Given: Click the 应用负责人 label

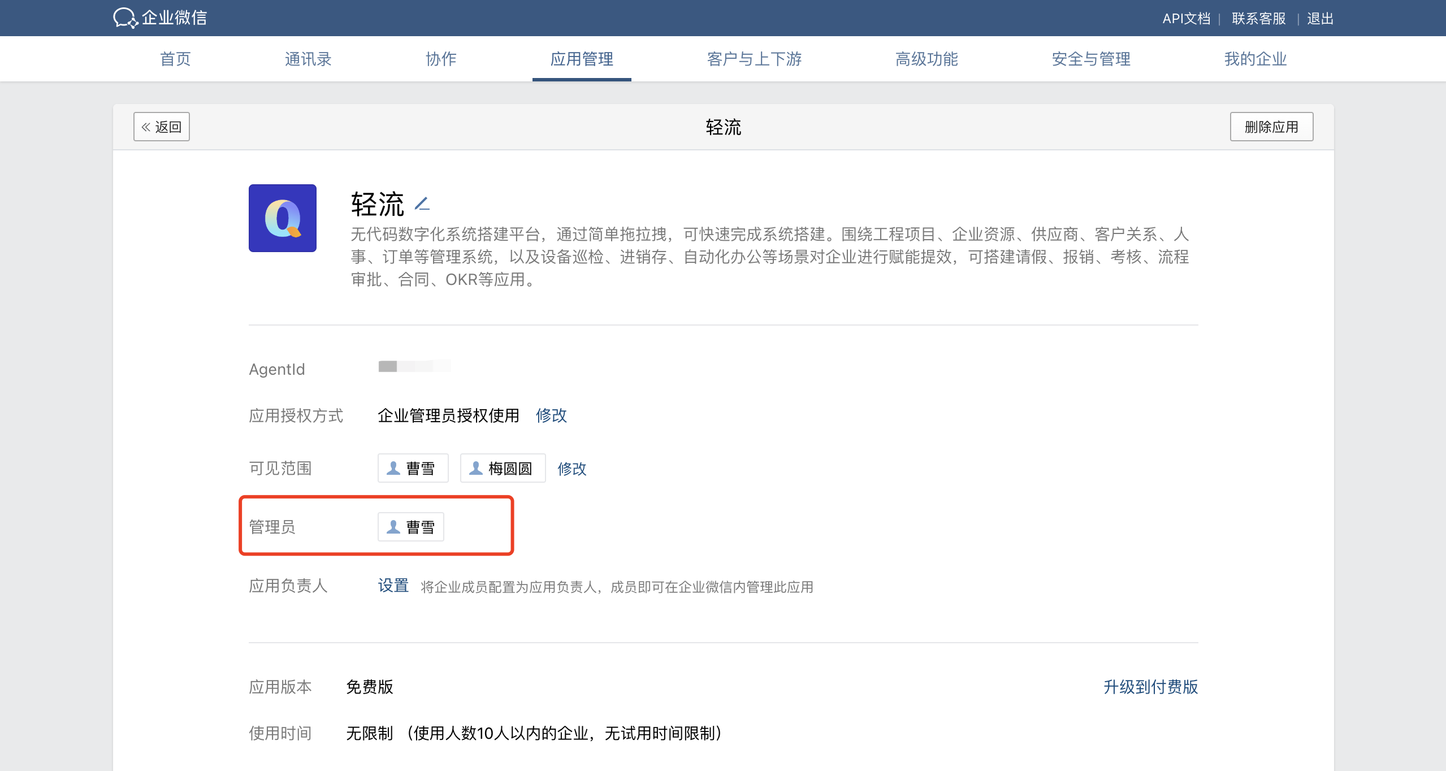Looking at the screenshot, I should [x=288, y=586].
